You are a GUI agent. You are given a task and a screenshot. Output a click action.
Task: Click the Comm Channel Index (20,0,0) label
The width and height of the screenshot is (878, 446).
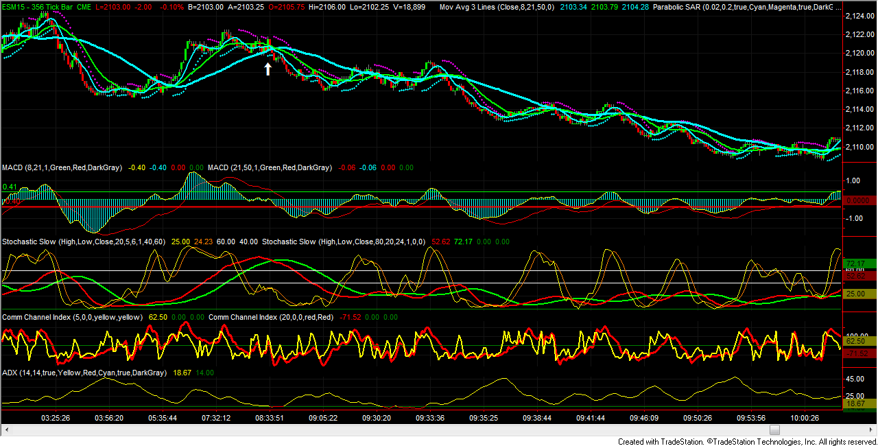coord(271,317)
